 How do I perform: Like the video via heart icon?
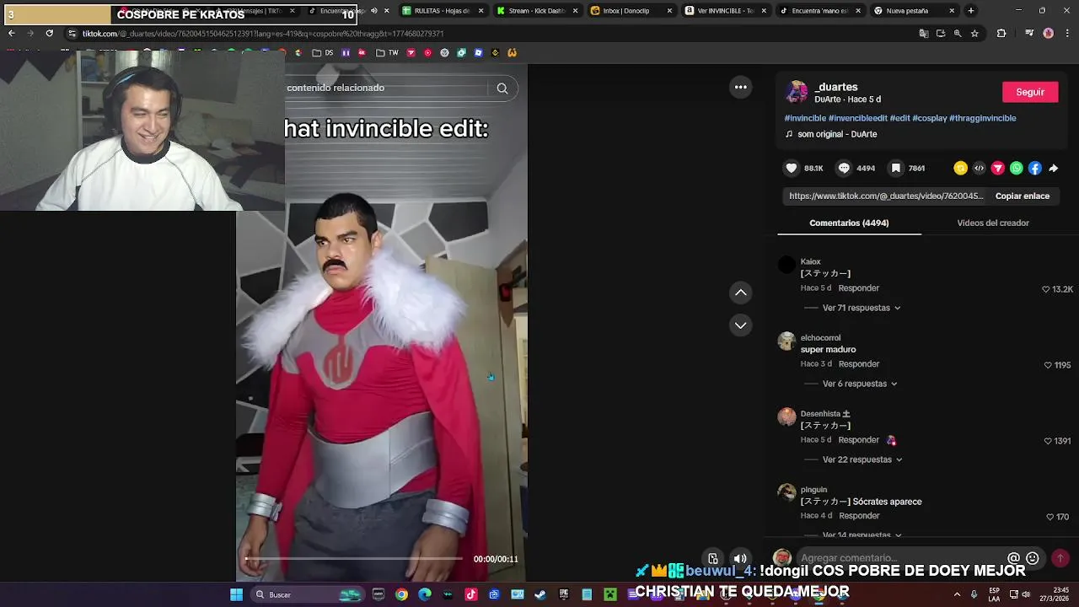click(x=792, y=168)
